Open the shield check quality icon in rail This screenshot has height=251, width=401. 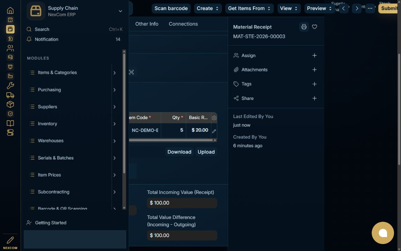(10, 113)
